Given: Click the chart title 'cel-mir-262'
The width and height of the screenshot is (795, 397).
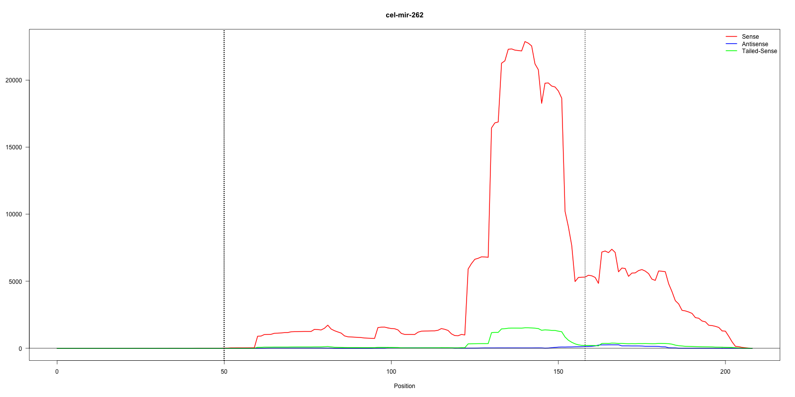Looking at the screenshot, I should pos(404,15).
